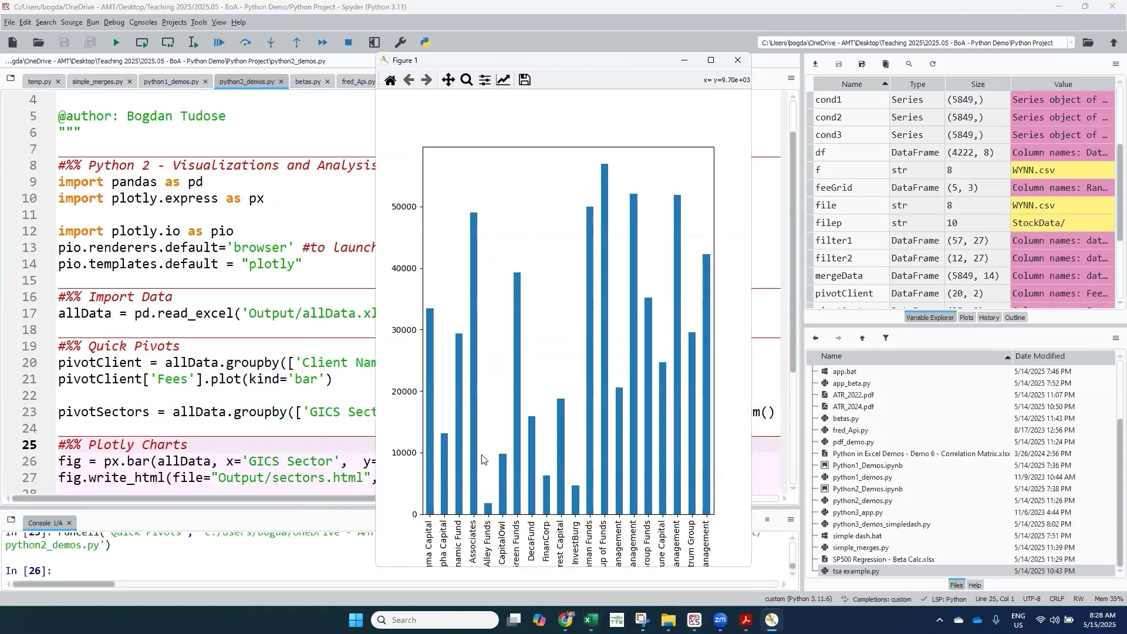Enable zoom-to-rectangle mode on the plot
This screenshot has width=1127, height=634.
[467, 80]
